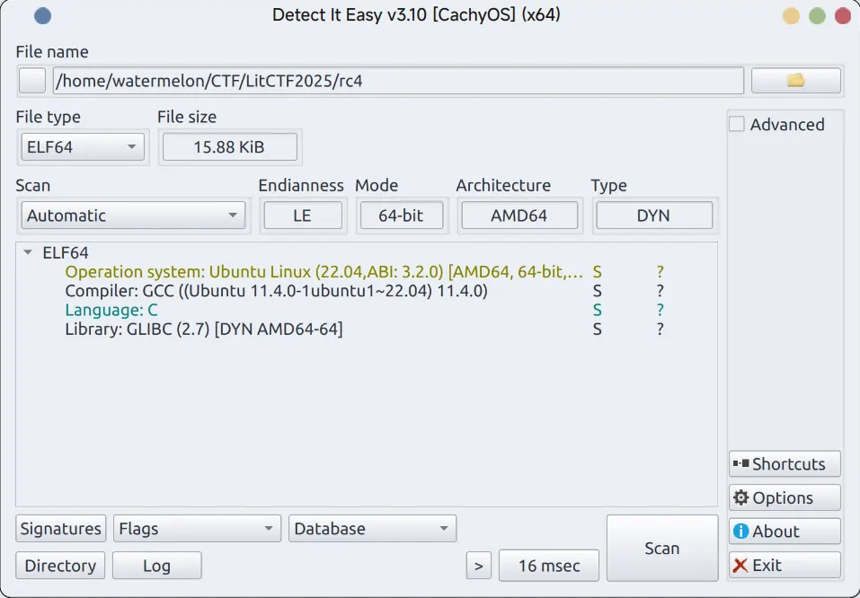Click the 16 msec timing button

point(549,566)
